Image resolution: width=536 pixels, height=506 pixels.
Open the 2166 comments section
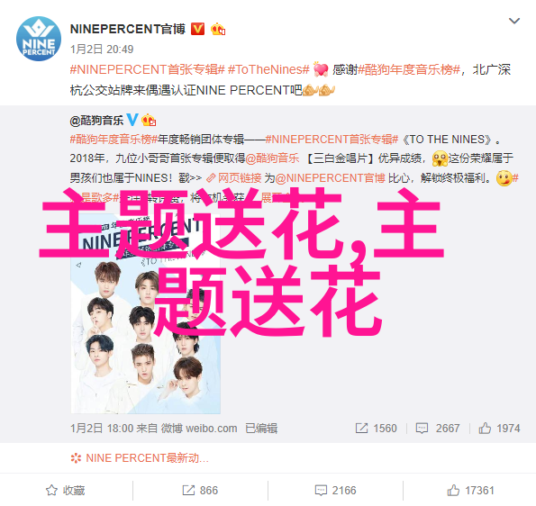pyautogui.click(x=335, y=491)
